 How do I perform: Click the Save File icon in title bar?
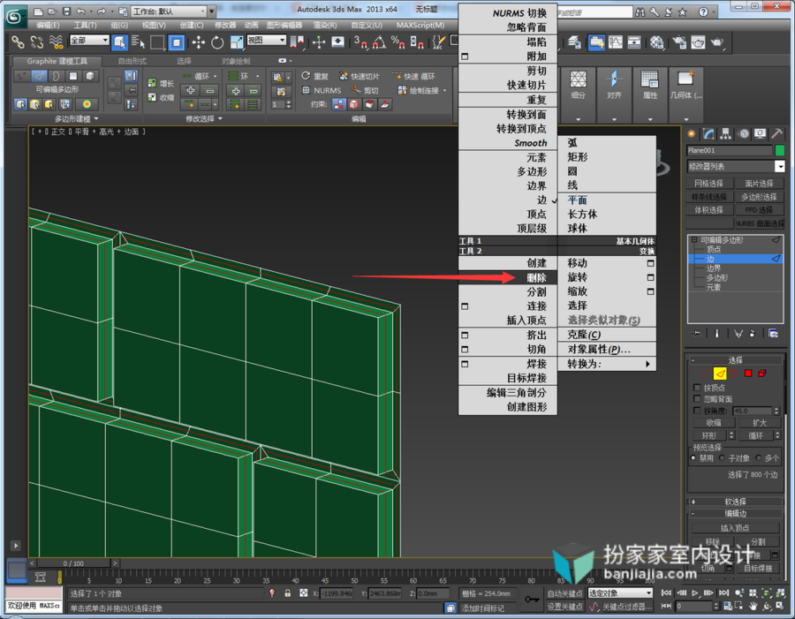coord(66,11)
